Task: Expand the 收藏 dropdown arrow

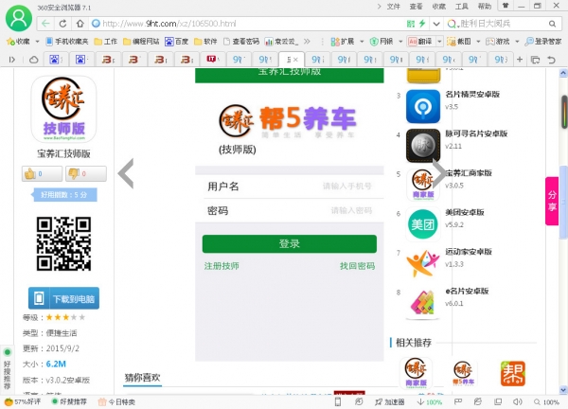Action: pos(37,42)
